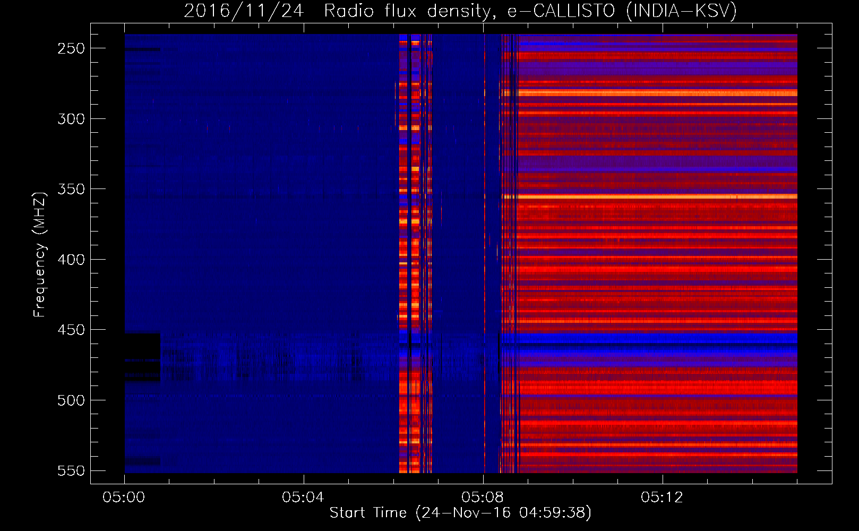Click the 300 frequency tick label

[x=71, y=119]
